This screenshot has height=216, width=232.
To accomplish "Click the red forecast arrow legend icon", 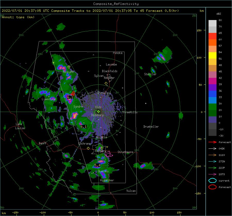I will point(212,142).
